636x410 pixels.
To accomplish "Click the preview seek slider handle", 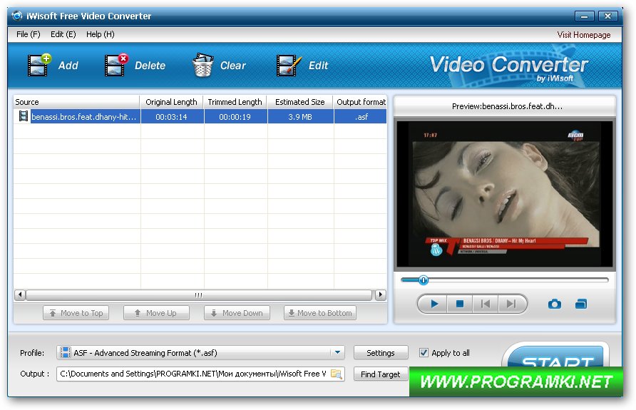I will (x=423, y=280).
